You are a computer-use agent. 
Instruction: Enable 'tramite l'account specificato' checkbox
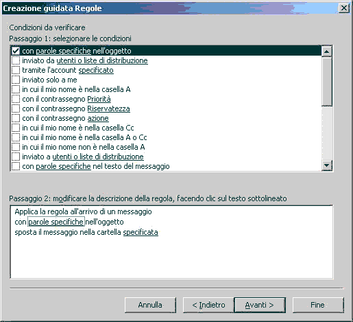click(16, 70)
